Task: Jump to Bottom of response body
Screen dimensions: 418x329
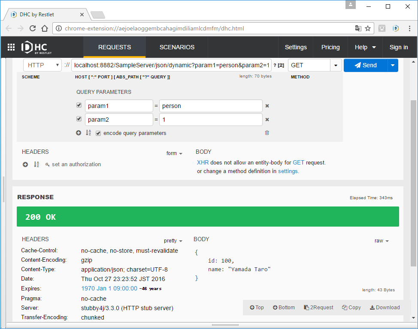Action: [284, 308]
